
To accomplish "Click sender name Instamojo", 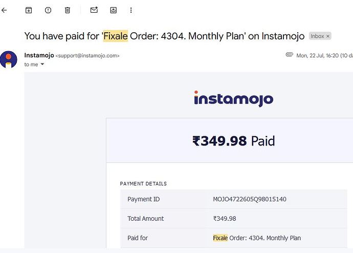I will pos(39,55).
